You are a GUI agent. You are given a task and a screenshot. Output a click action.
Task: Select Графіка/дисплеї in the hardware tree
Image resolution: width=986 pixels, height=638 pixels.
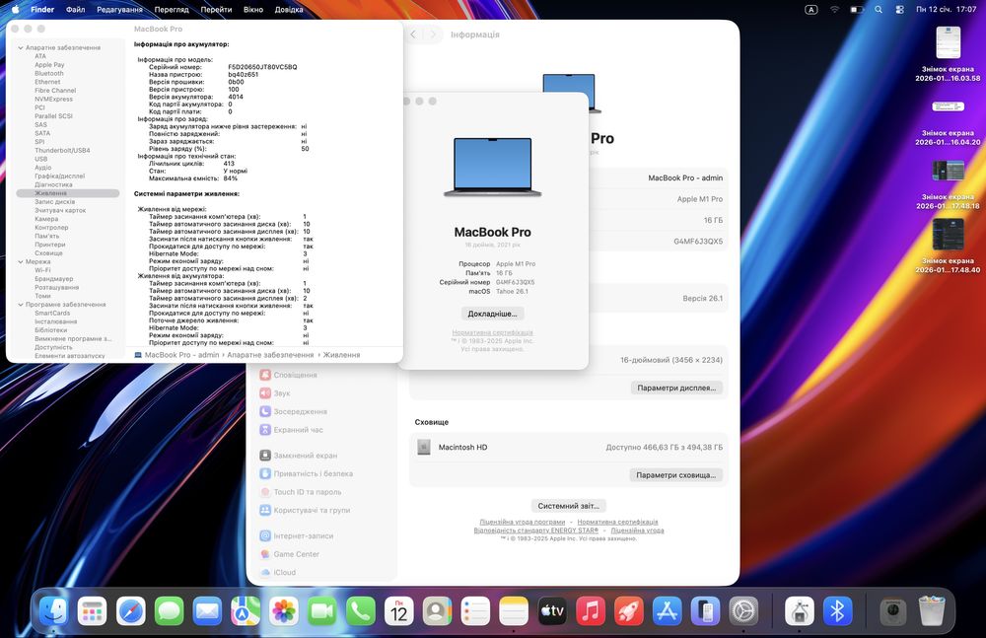(60, 177)
